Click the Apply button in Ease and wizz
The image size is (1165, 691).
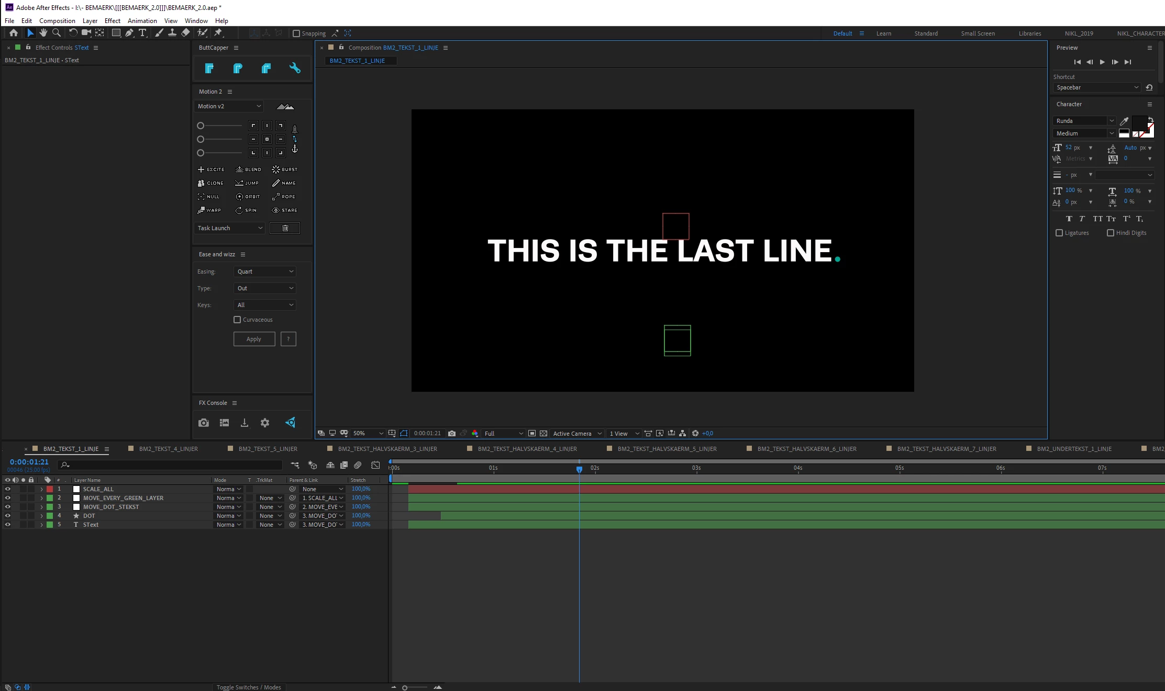click(254, 339)
